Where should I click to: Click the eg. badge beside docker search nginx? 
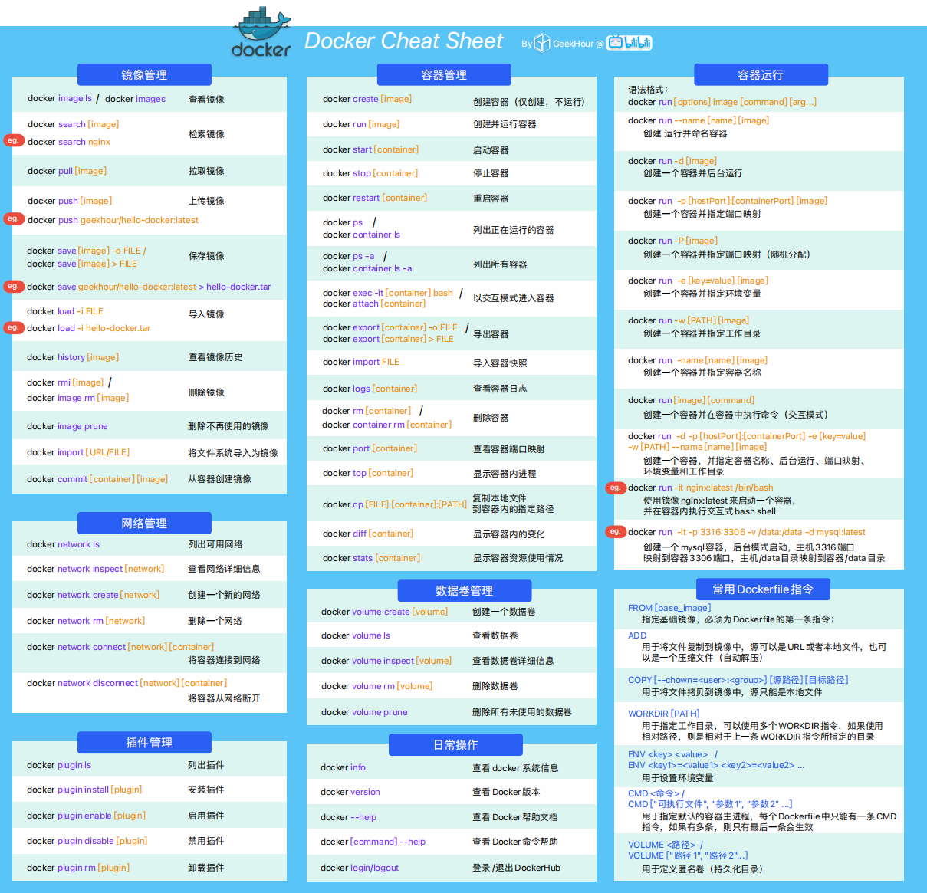tap(13, 140)
